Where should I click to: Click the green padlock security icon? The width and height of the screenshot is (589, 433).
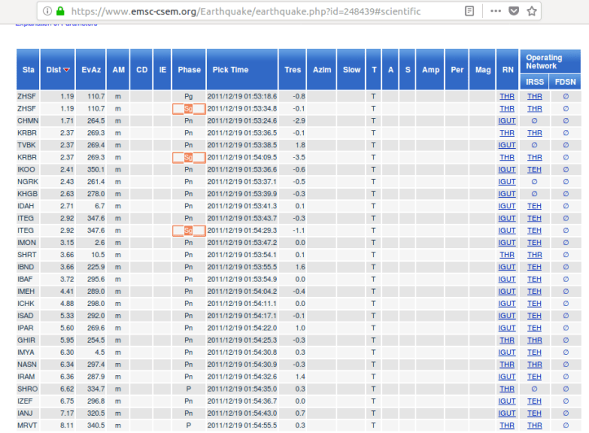click(x=61, y=11)
